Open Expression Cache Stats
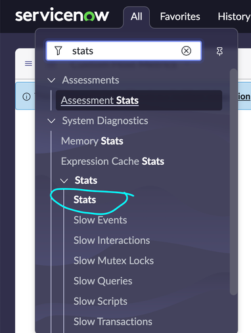This screenshot has height=333, width=251. 112,162
